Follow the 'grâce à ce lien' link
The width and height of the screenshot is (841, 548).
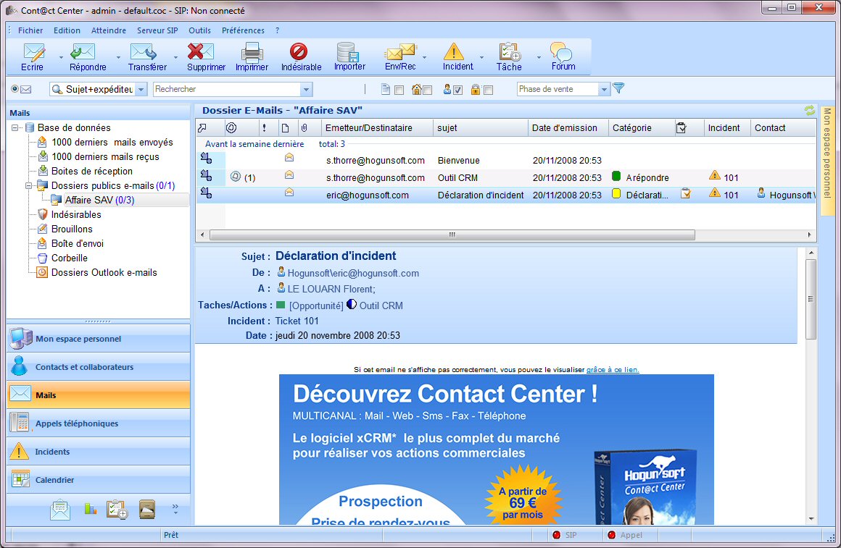pyautogui.click(x=613, y=370)
